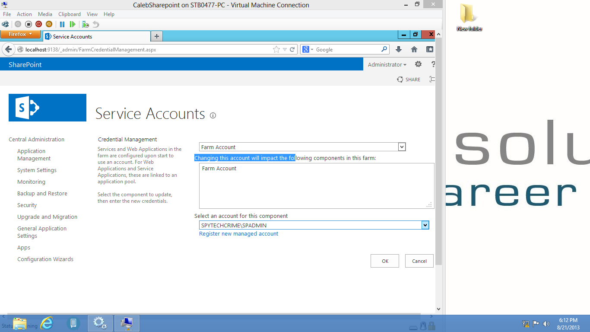Open the Central Administration link
590x332 pixels.
[x=36, y=139]
